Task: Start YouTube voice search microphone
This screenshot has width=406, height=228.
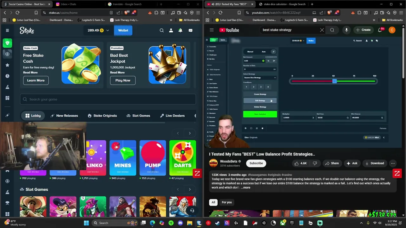Action: pos(346,30)
